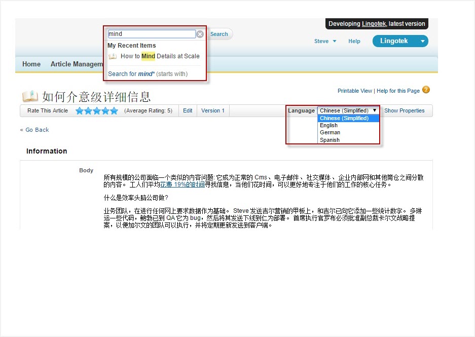Click the help question mark icon
The image size is (475, 337).
coord(426,90)
